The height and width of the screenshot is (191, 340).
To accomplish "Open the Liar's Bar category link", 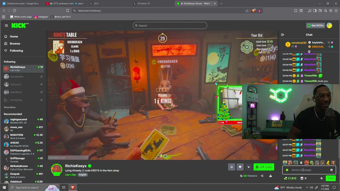I will click(x=71, y=175).
